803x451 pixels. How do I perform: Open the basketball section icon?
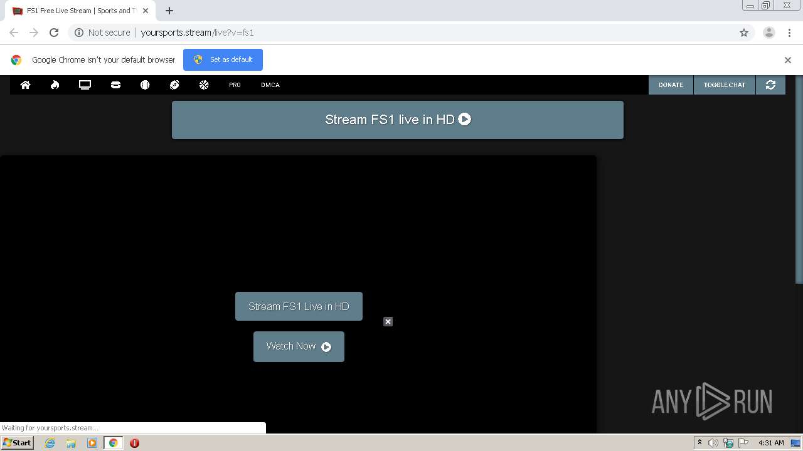tap(204, 85)
